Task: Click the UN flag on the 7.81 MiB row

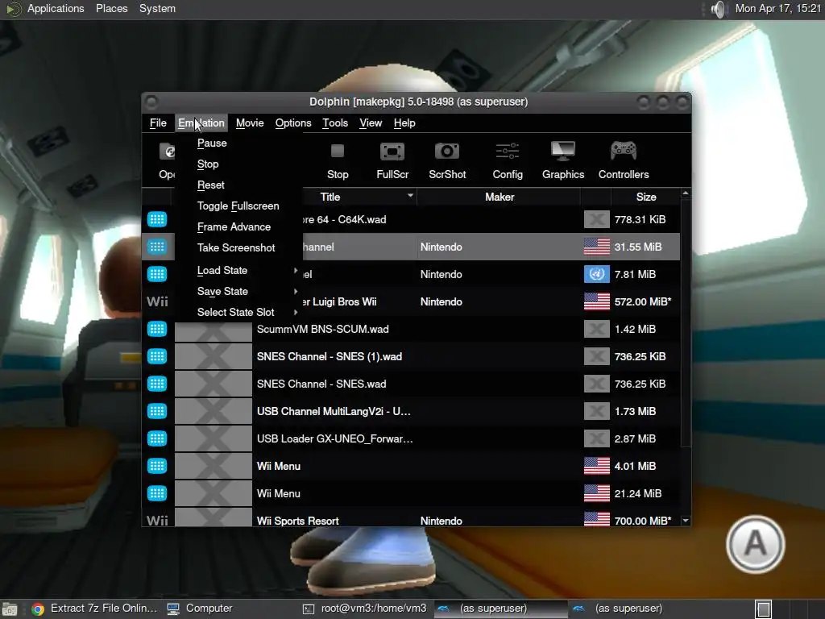Action: 597,274
